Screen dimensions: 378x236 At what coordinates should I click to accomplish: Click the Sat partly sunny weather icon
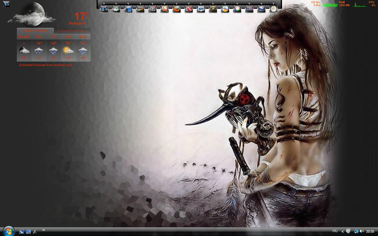pos(68,50)
